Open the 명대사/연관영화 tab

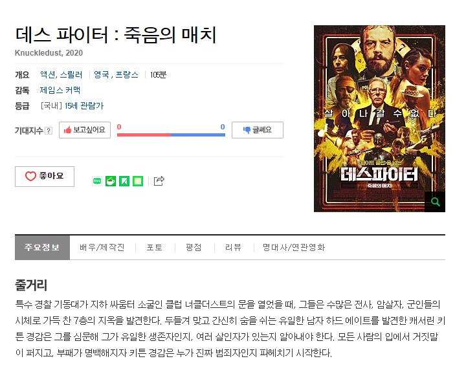(294, 247)
